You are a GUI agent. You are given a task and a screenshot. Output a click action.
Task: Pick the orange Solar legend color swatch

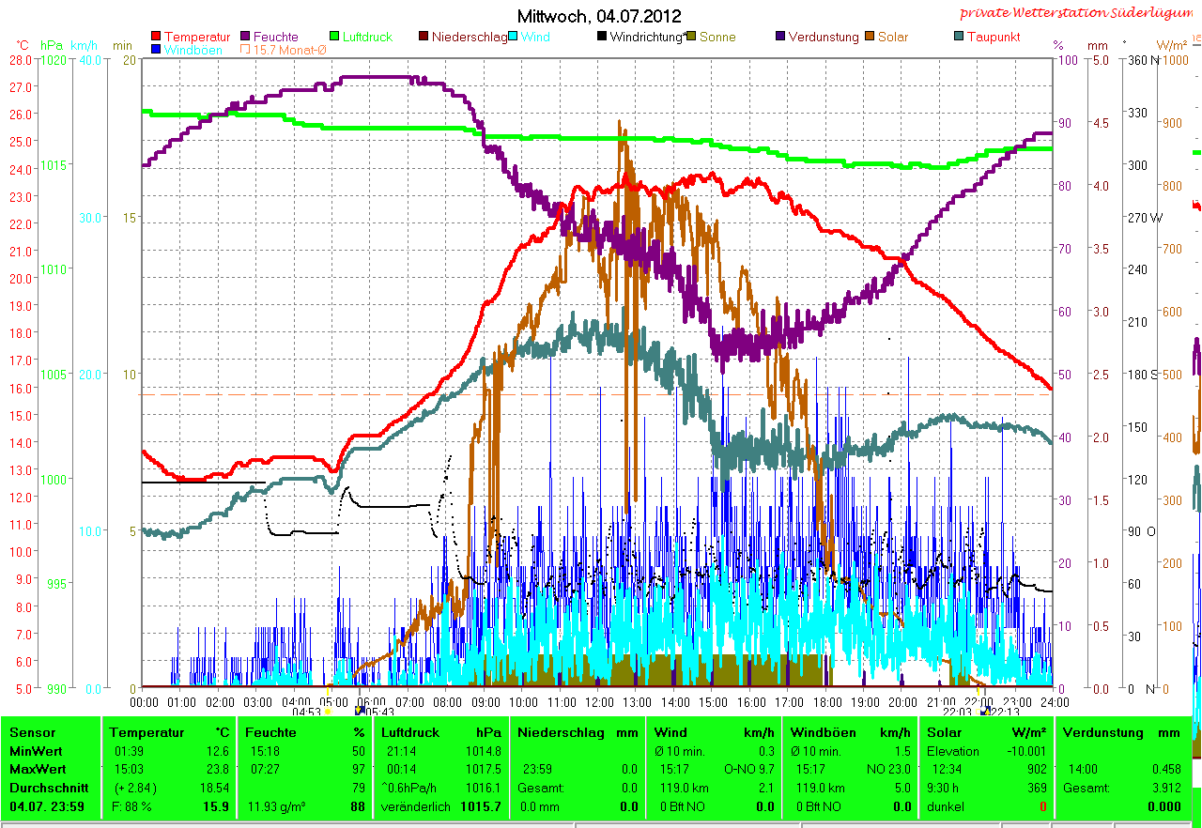click(x=871, y=38)
